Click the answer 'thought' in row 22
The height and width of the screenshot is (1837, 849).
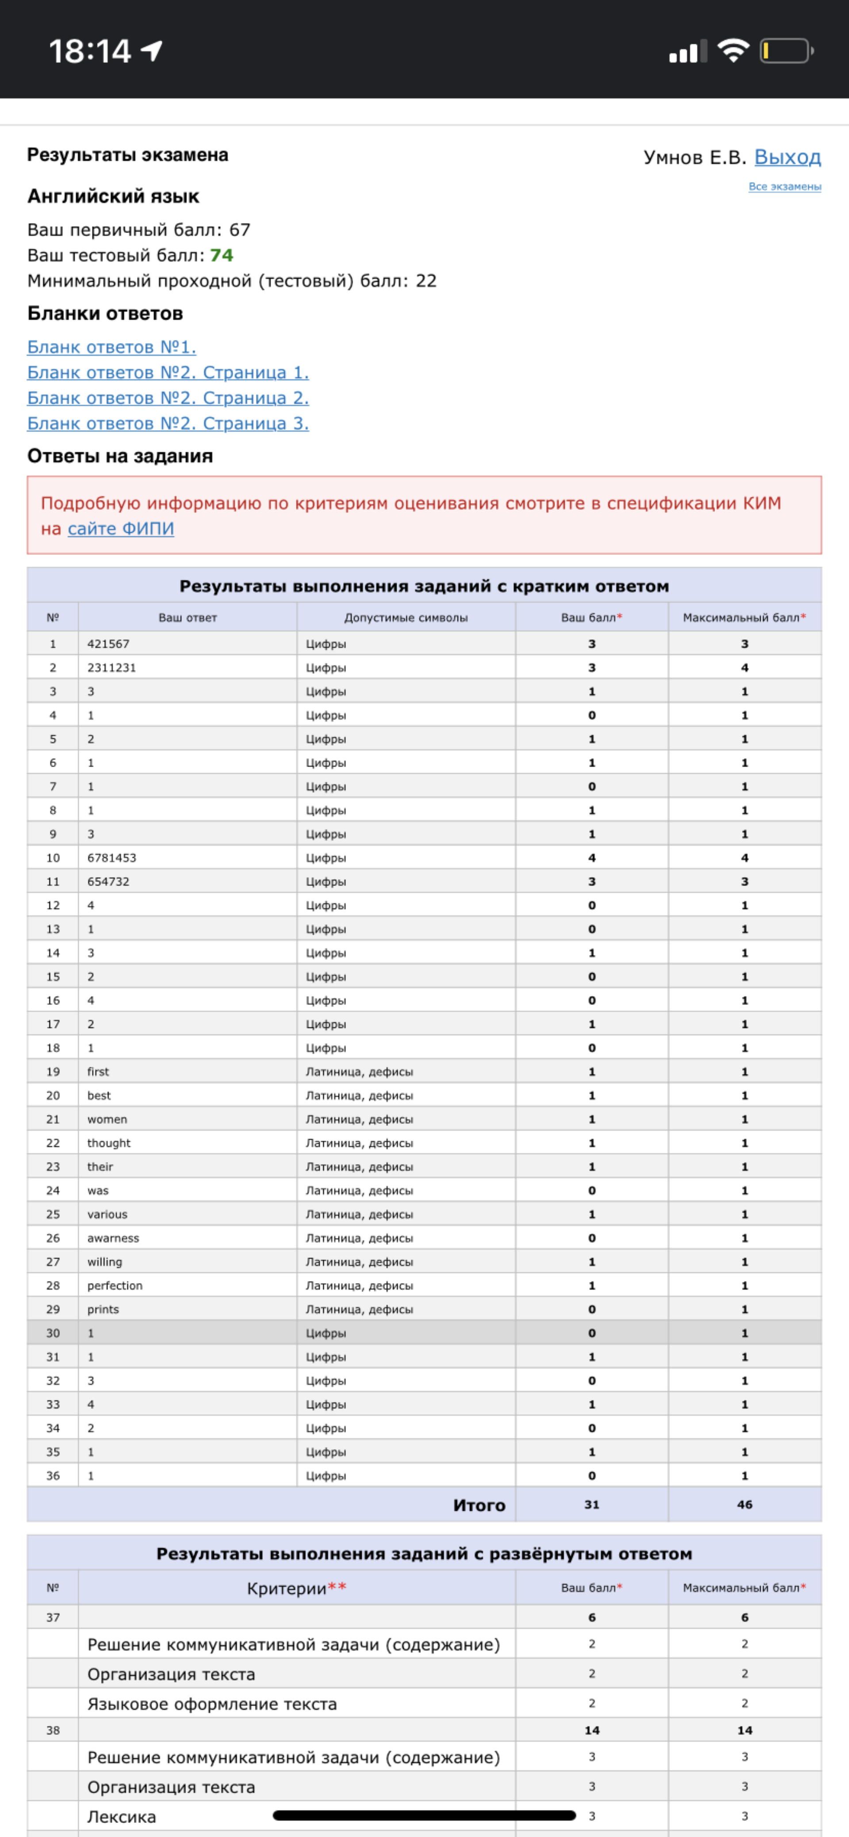(x=109, y=1143)
